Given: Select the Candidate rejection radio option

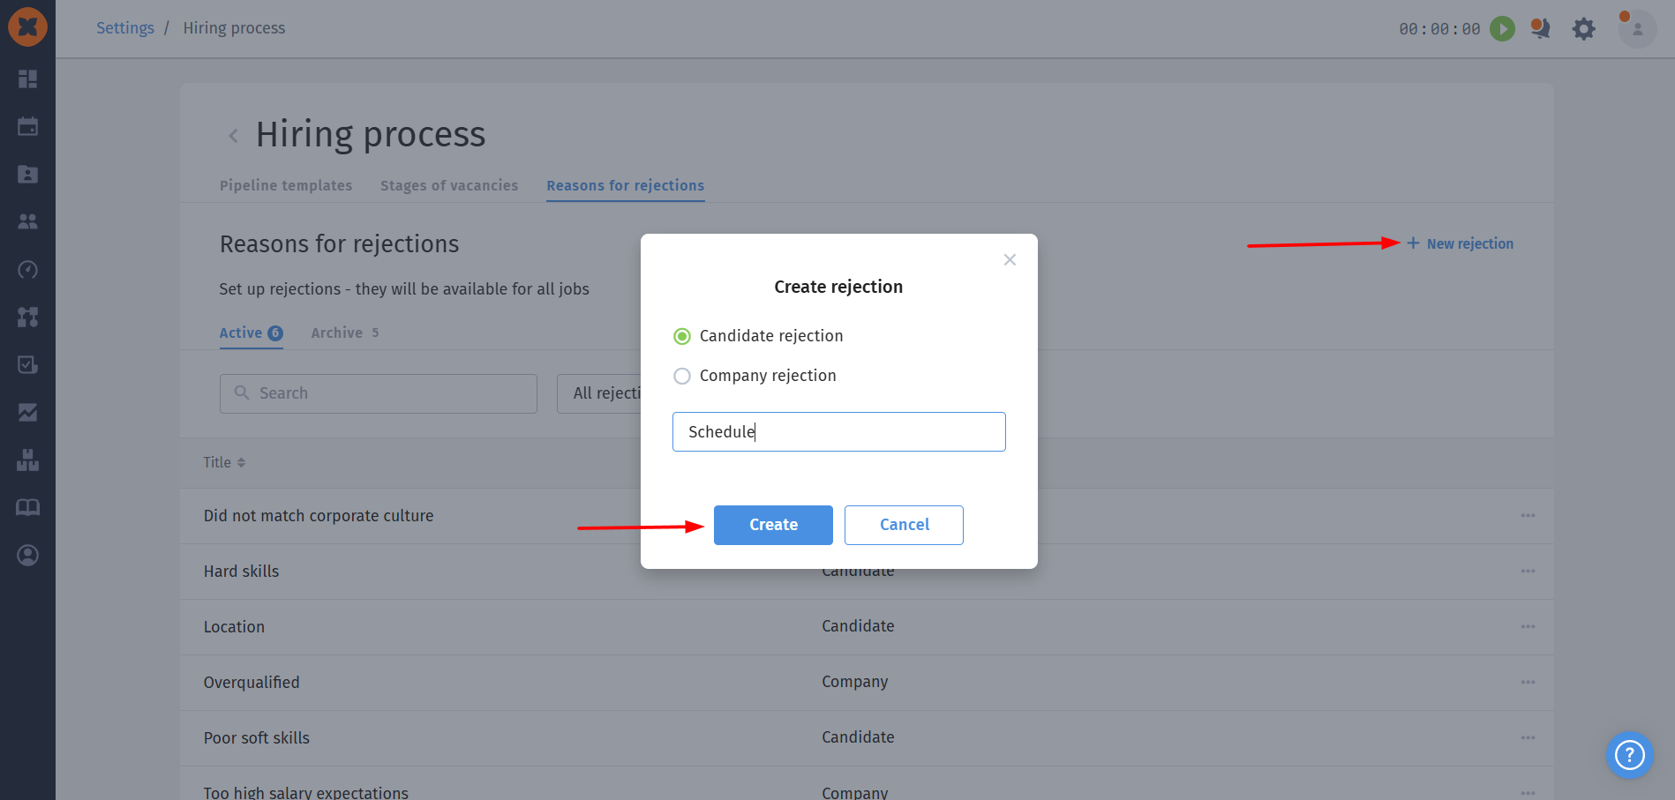Looking at the screenshot, I should (x=682, y=336).
